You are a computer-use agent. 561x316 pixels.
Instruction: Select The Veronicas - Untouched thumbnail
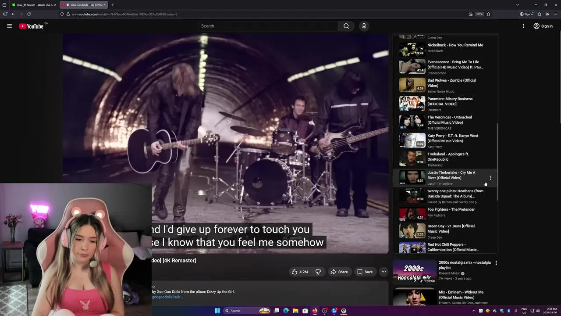pyautogui.click(x=412, y=122)
